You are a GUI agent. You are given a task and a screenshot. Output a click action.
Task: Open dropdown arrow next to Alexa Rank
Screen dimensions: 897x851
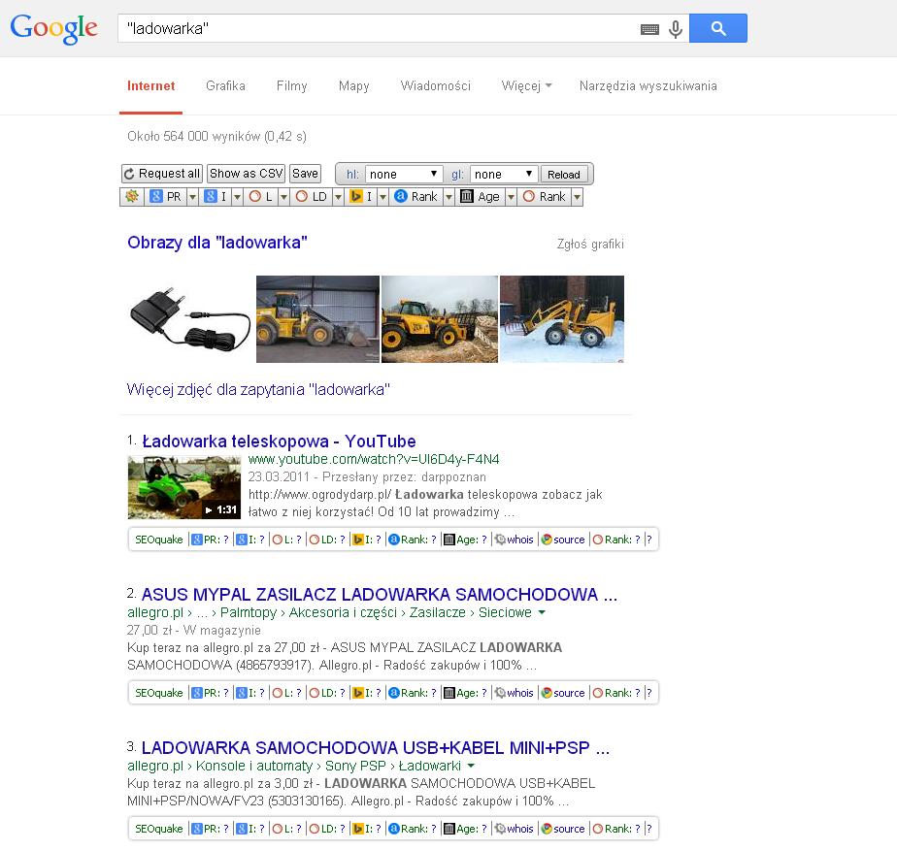click(449, 197)
